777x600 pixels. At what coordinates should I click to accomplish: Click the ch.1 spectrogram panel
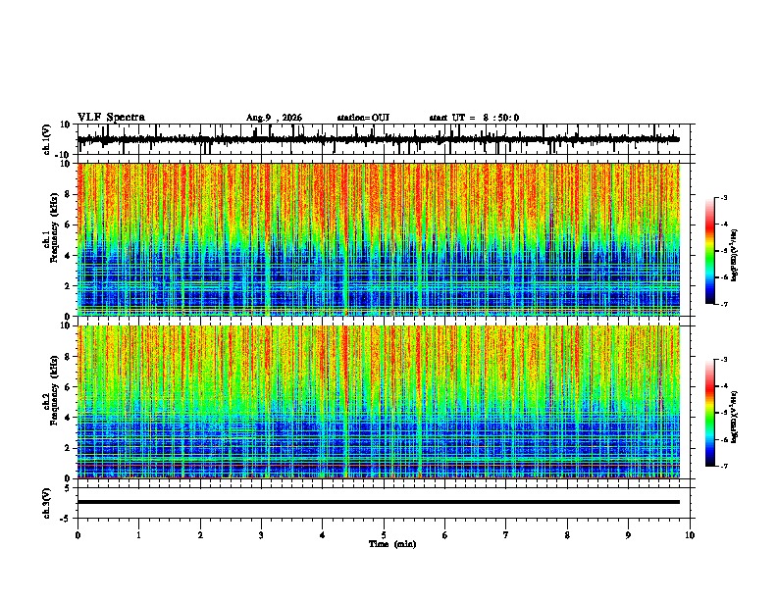pyautogui.click(x=379, y=239)
